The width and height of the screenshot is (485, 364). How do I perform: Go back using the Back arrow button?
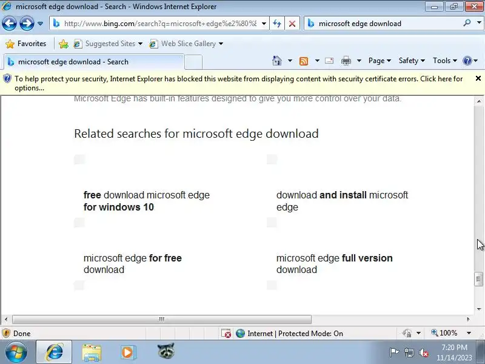[9, 24]
